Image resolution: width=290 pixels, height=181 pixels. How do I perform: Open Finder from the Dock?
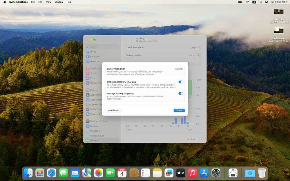pyautogui.click(x=28, y=173)
